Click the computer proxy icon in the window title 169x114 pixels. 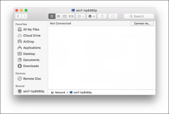tap(73, 10)
